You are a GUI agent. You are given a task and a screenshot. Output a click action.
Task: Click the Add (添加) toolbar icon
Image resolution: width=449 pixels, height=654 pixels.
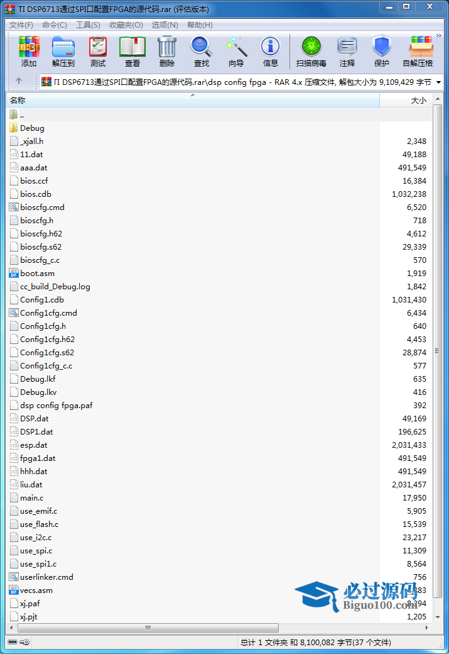29,50
